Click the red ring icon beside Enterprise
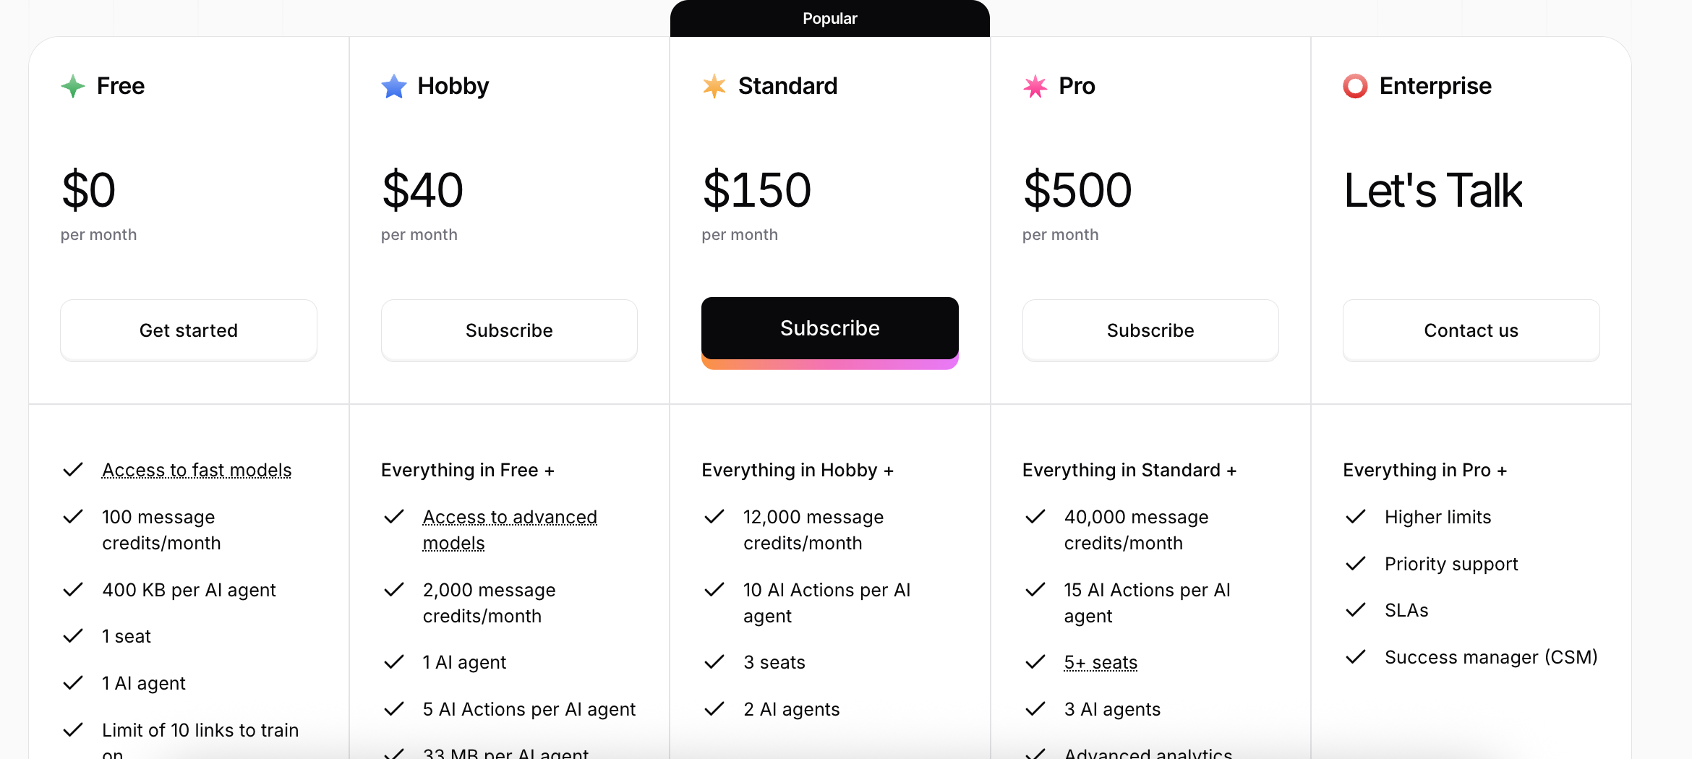Image resolution: width=1692 pixels, height=759 pixels. pos(1355,86)
